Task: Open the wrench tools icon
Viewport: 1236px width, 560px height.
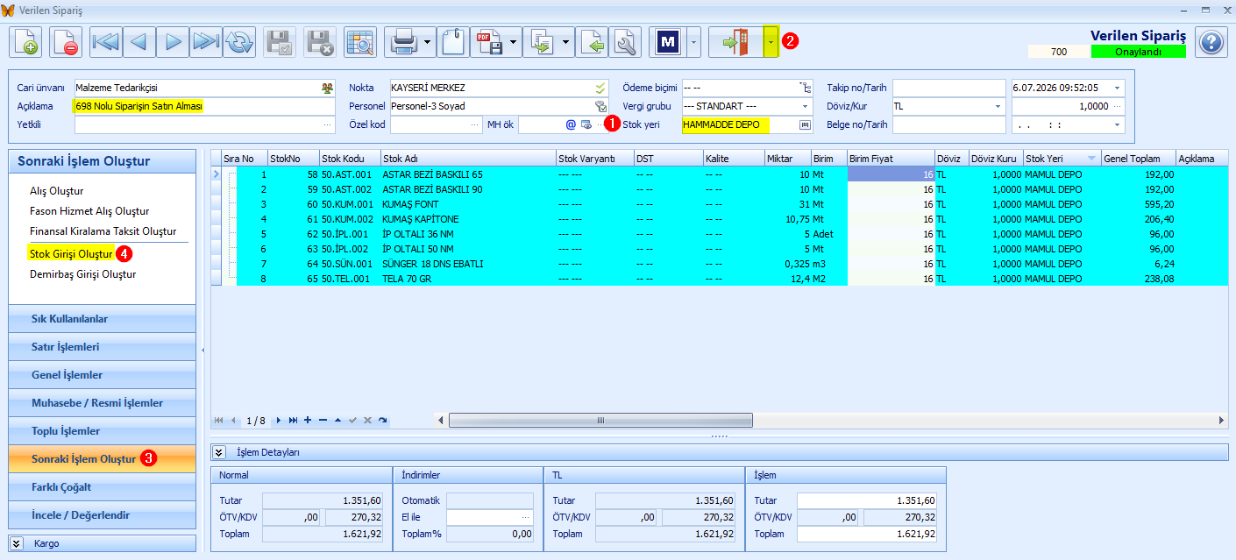Action: 626,41
